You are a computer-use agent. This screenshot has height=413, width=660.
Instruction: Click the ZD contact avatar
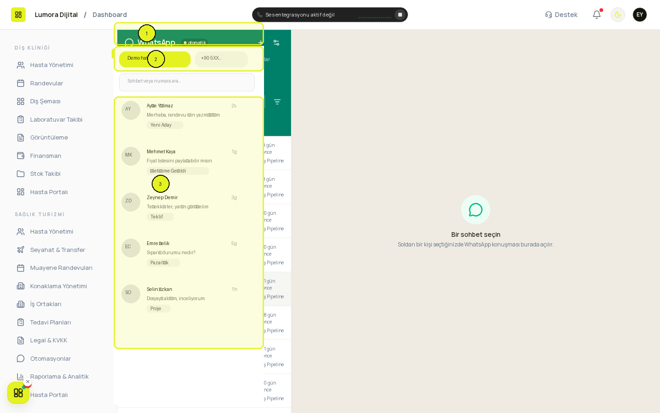pyautogui.click(x=131, y=202)
